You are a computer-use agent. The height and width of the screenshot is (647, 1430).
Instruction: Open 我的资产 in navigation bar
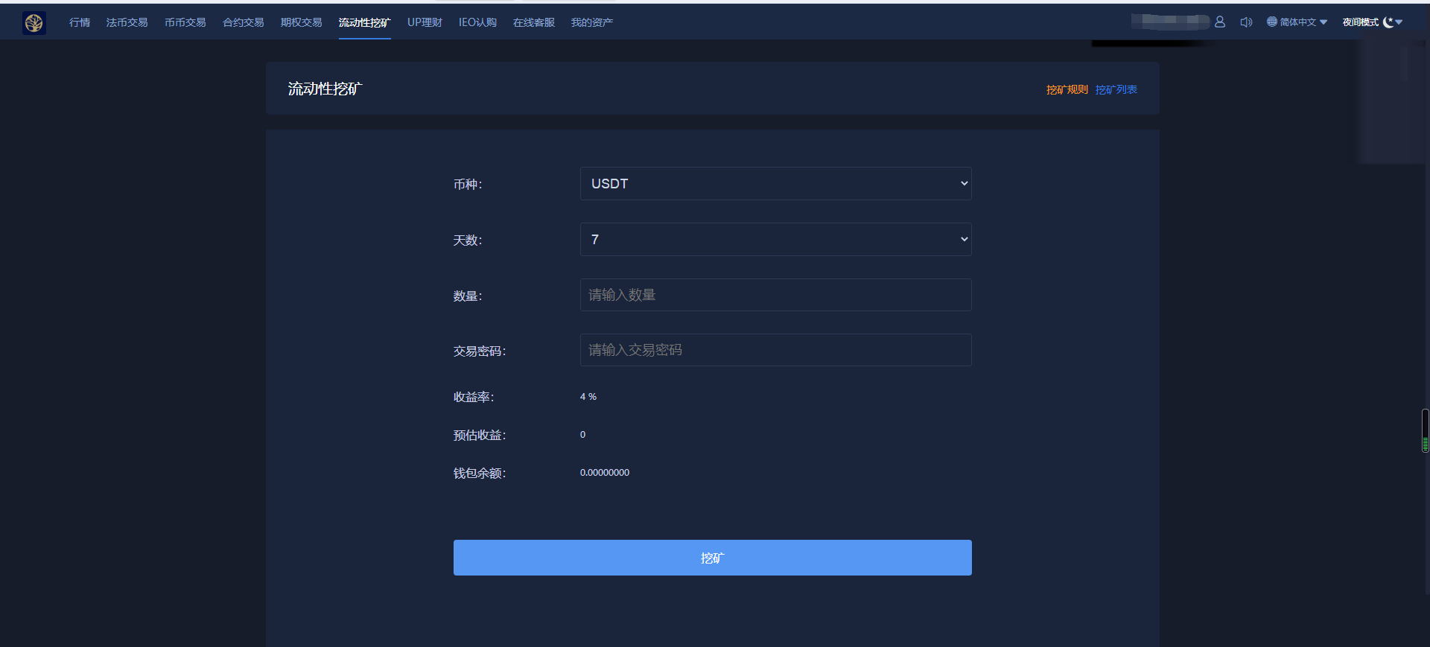coord(591,23)
